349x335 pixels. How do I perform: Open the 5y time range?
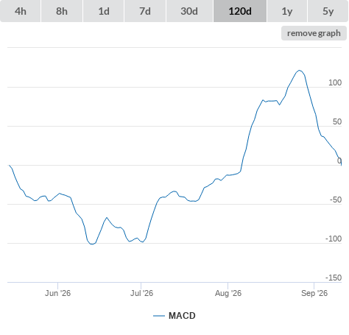point(328,11)
